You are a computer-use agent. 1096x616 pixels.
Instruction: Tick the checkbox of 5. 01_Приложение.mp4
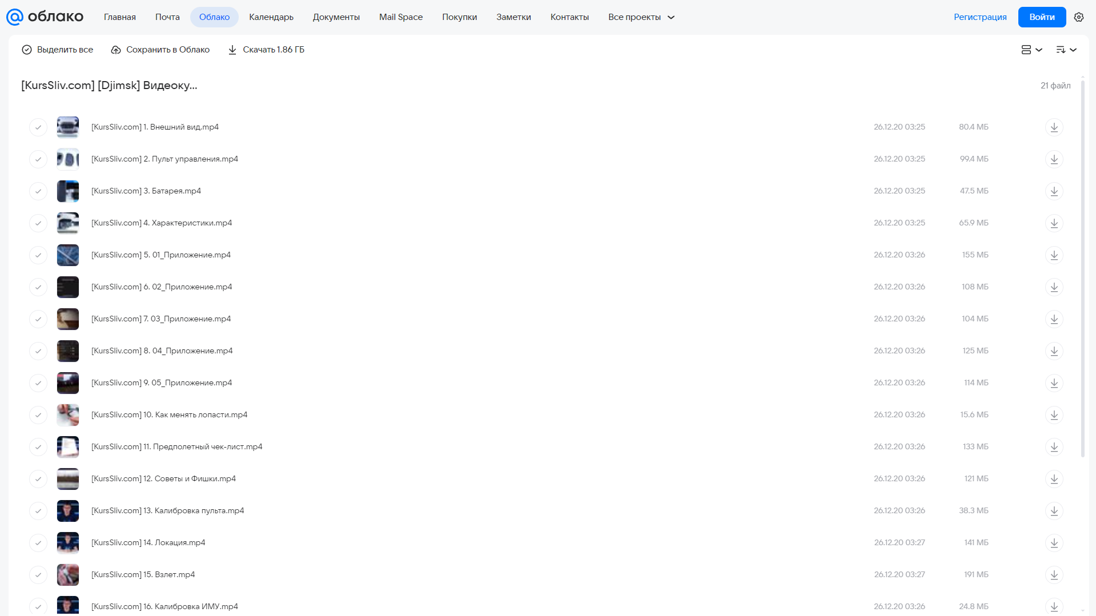point(38,255)
